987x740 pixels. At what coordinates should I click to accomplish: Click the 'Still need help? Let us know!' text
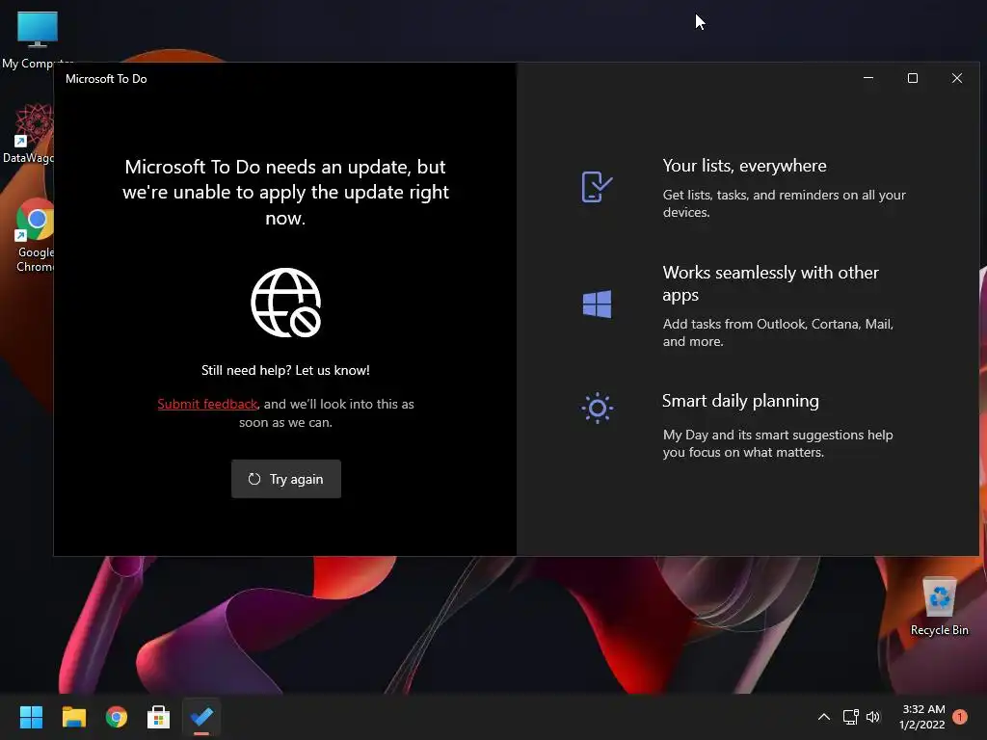click(x=285, y=370)
